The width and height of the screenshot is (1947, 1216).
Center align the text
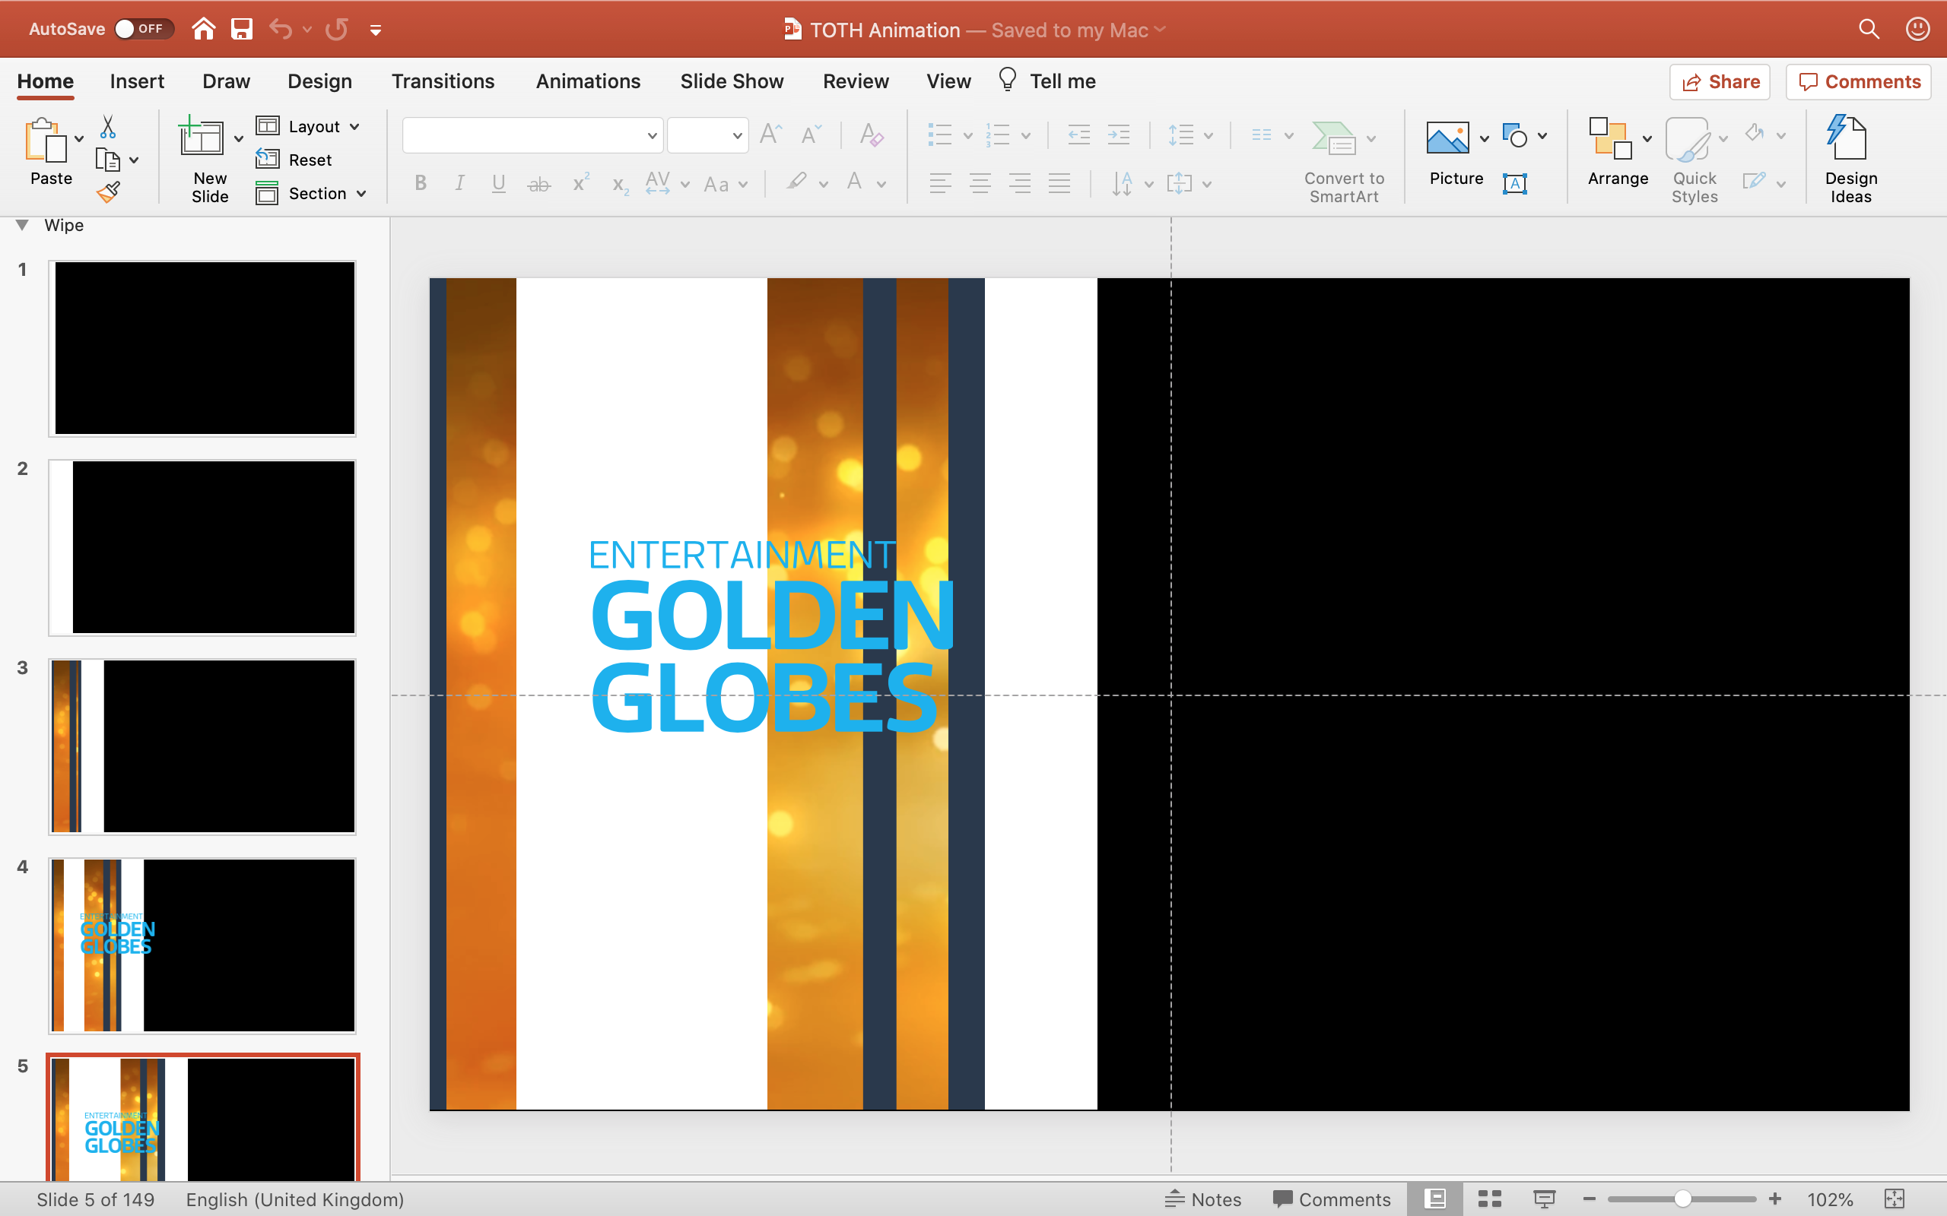[x=980, y=183]
